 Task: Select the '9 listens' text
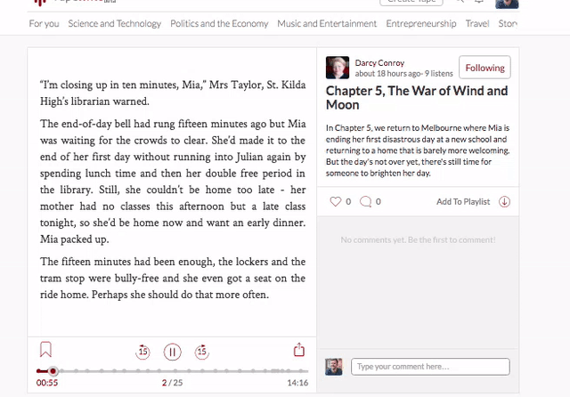pos(439,73)
